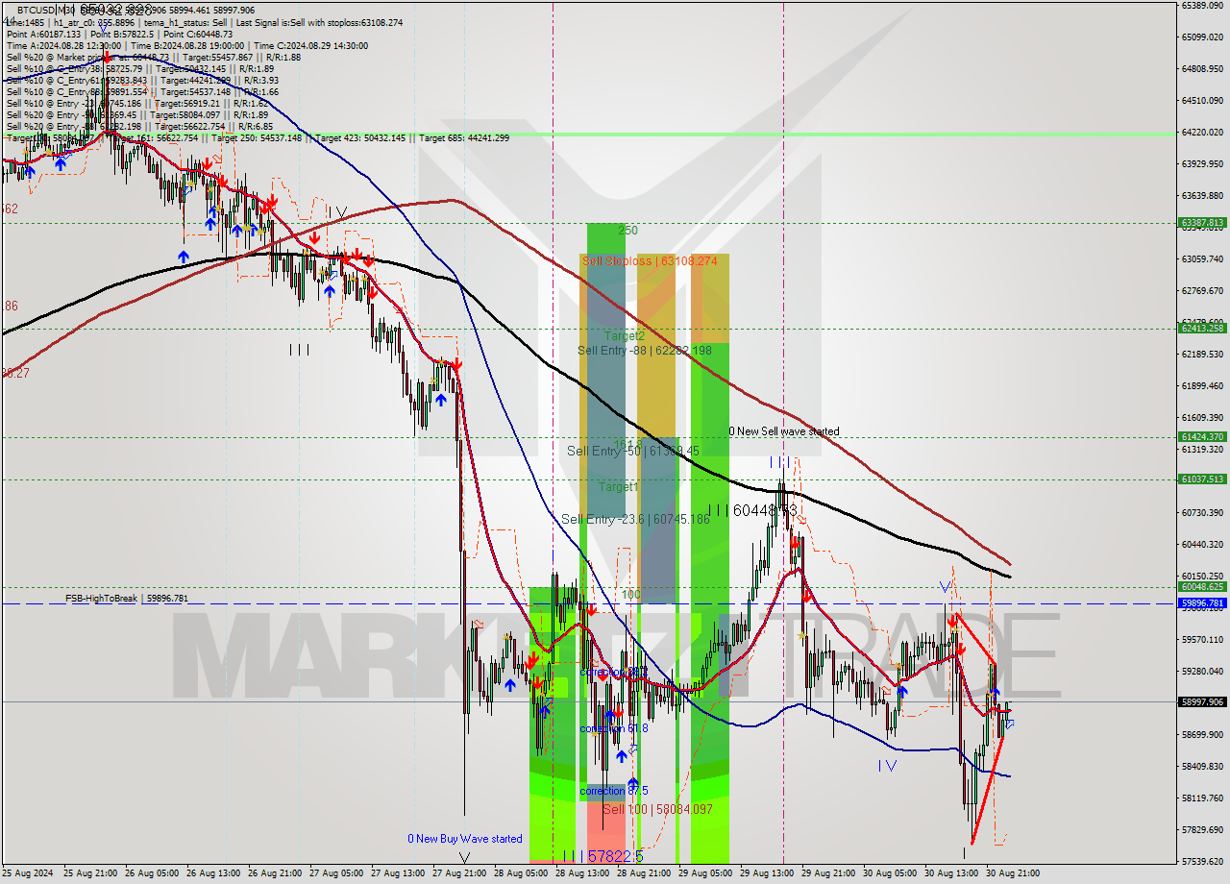Click the 250 label atop the green zone
The image size is (1230, 884).
tap(628, 231)
